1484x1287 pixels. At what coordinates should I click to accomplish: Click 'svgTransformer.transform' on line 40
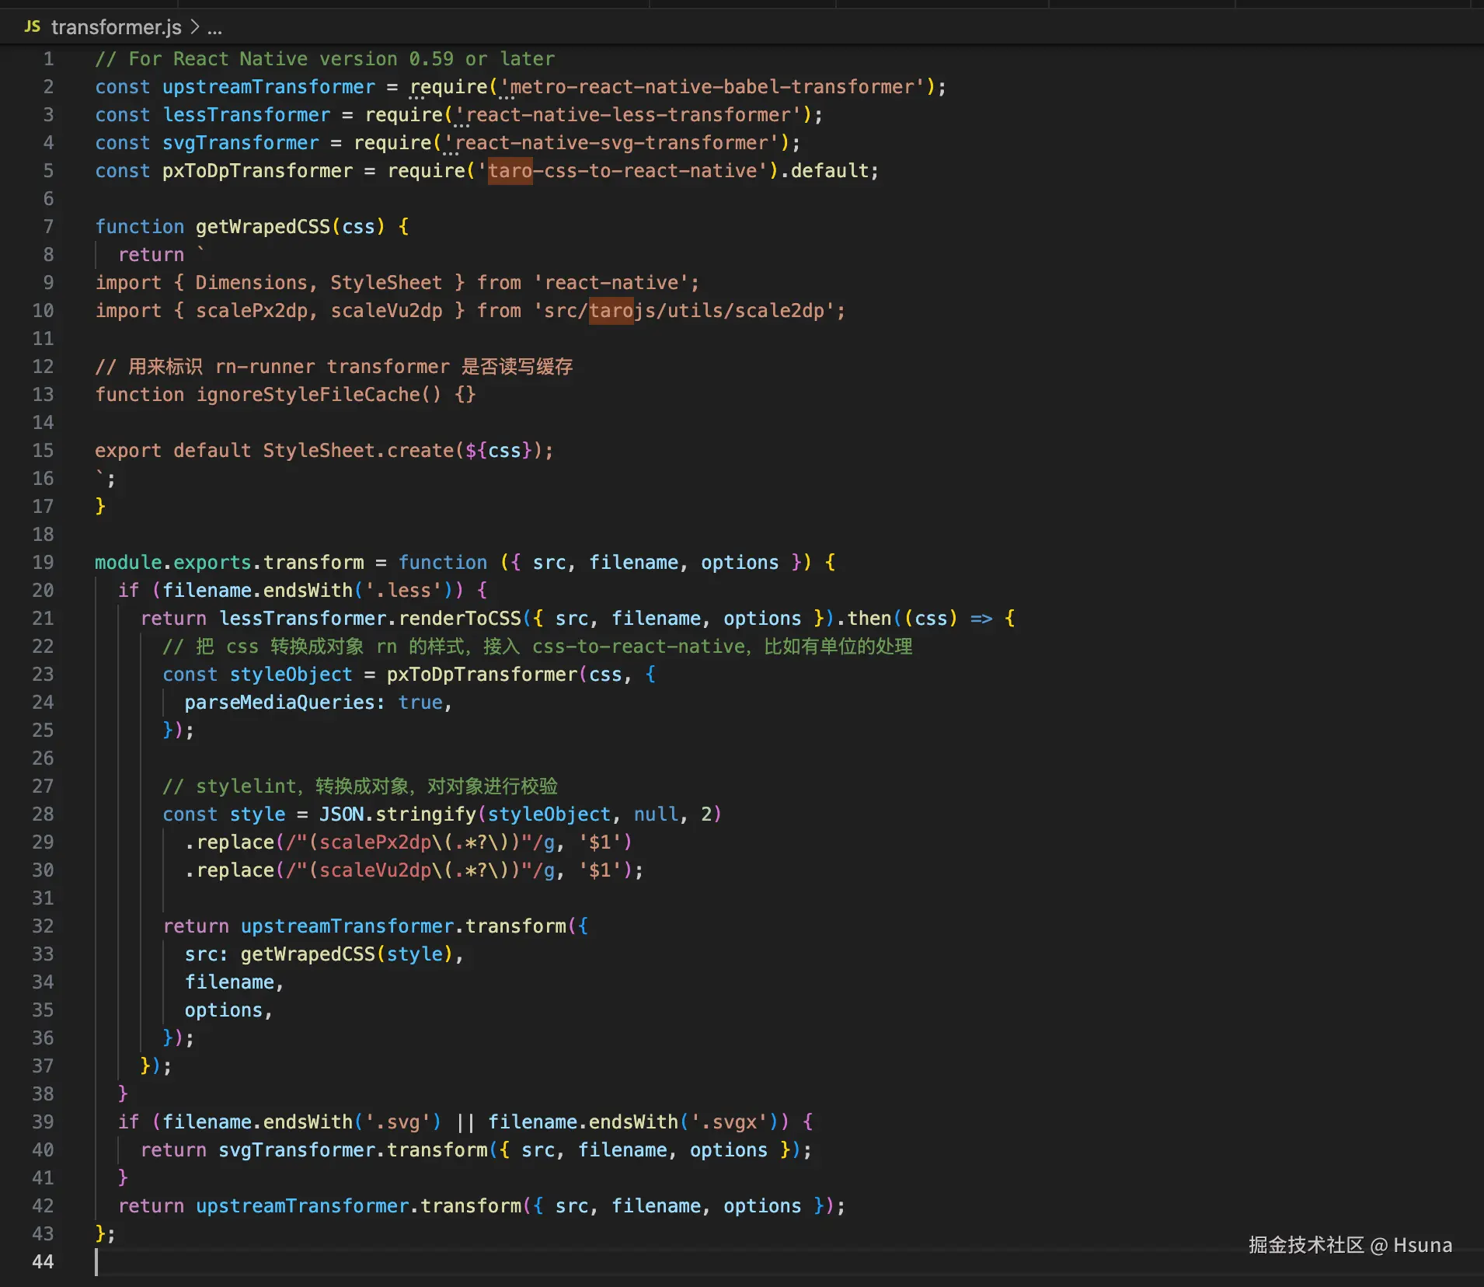coord(353,1150)
